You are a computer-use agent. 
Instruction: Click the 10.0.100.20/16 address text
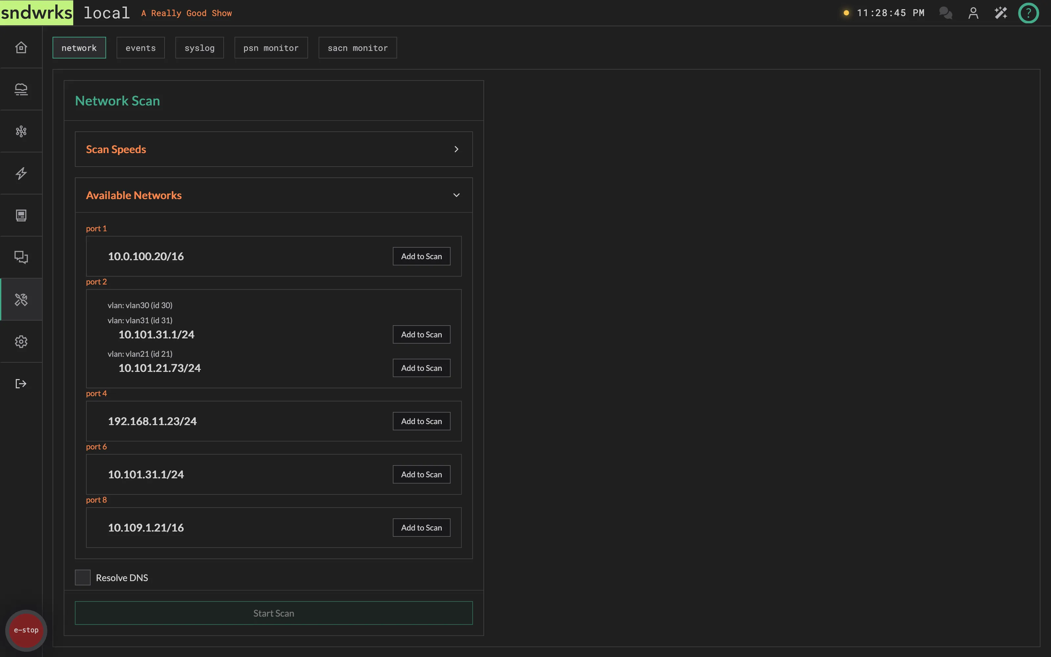click(145, 256)
